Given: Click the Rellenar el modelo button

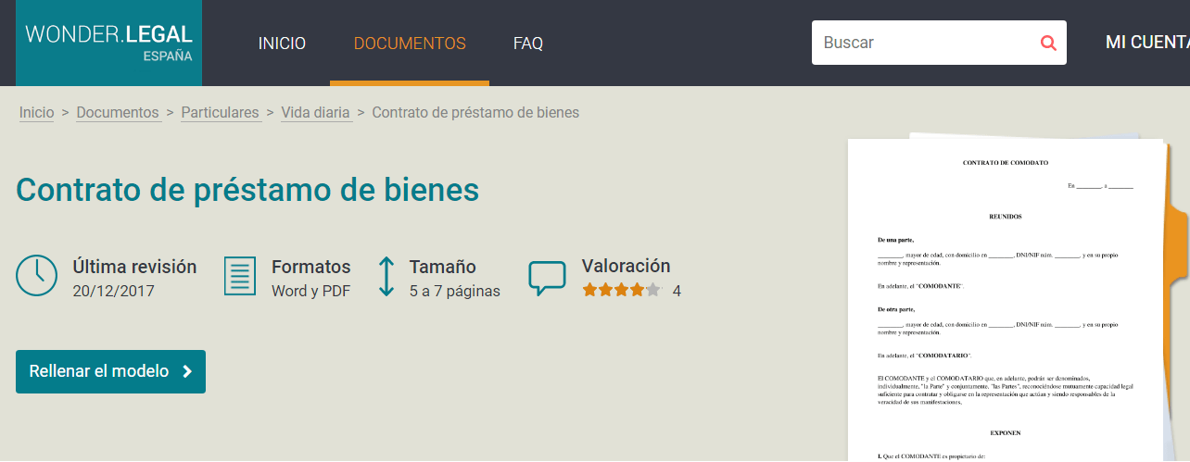Looking at the screenshot, I should (x=110, y=371).
